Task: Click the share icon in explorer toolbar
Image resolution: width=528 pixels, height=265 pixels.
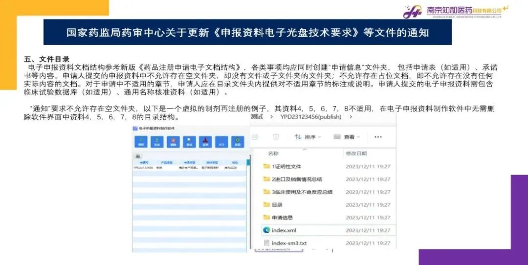Action: [255, 137]
